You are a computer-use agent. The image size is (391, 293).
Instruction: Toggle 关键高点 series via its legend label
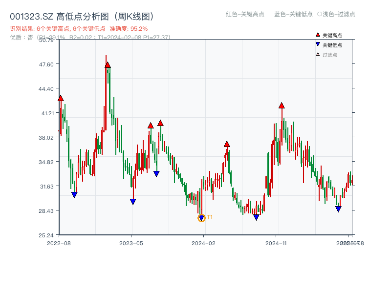point(334,35)
